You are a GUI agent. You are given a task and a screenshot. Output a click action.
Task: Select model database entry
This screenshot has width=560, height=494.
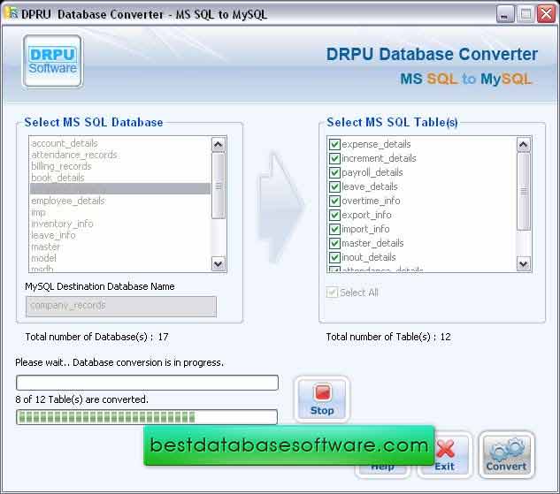click(x=119, y=258)
